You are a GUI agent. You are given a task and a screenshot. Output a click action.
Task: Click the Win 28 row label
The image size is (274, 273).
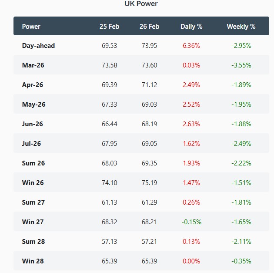click(x=33, y=261)
